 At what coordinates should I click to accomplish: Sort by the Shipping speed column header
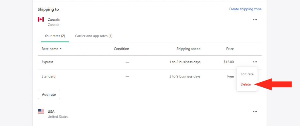[188, 49]
